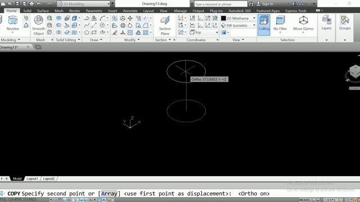Open the Groups panel
360x202 pixels.
(345, 22)
